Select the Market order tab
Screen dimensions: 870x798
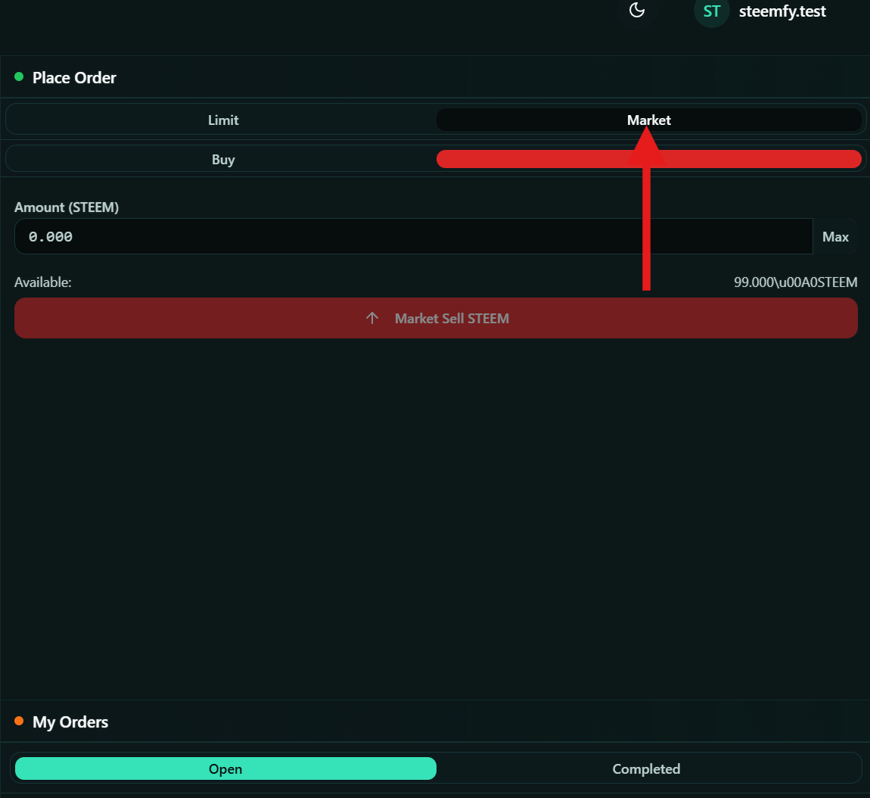648,120
